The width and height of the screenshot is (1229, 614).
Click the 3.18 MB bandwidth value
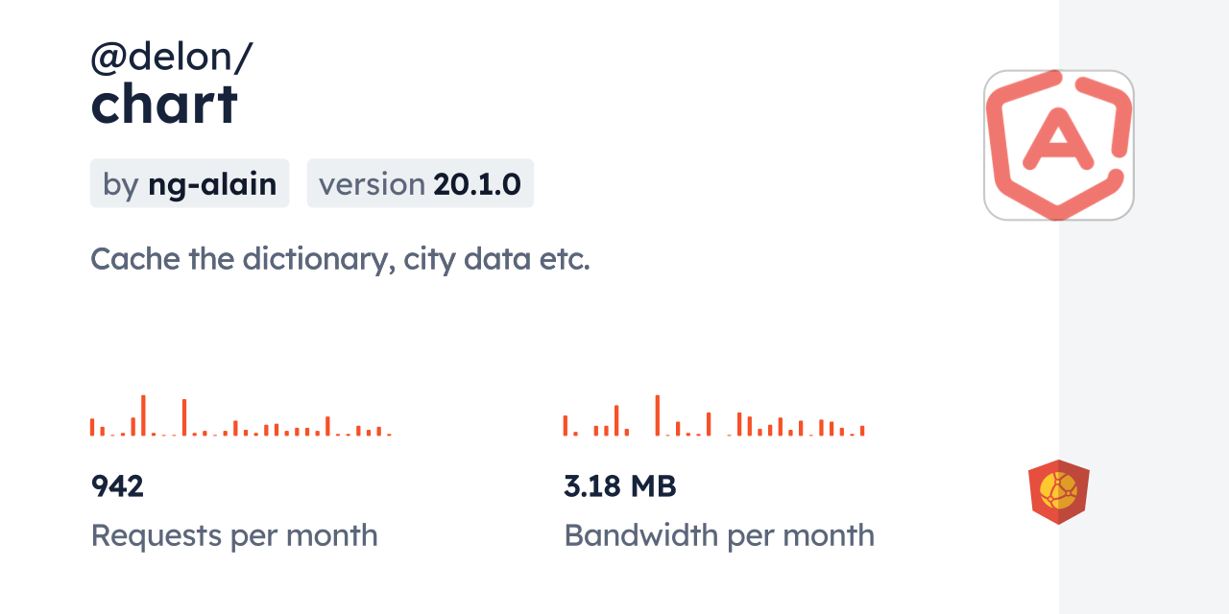coord(619,486)
